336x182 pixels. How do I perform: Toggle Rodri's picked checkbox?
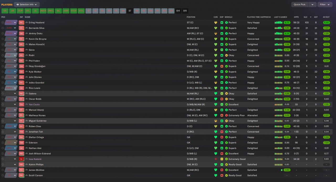point(3,55)
